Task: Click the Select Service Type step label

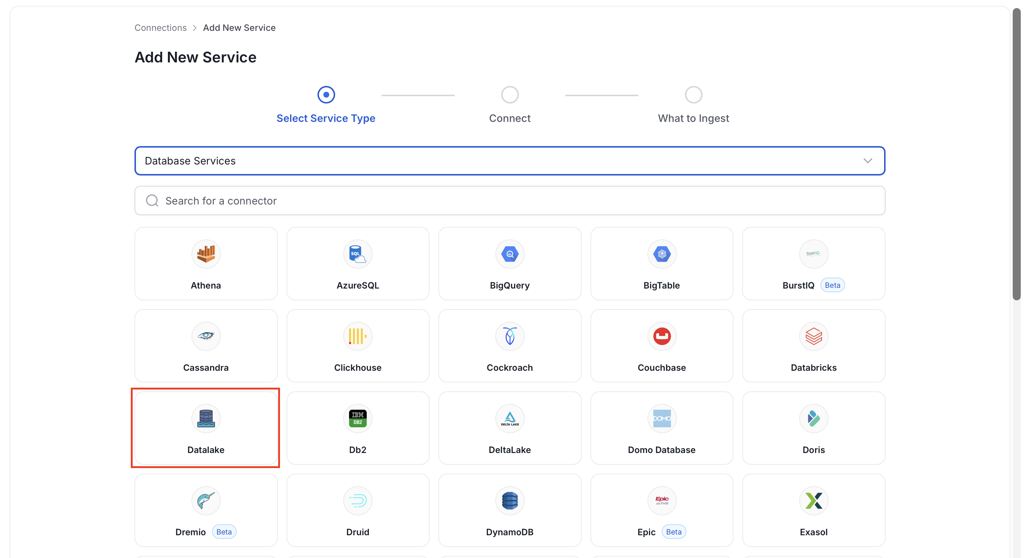Action: point(326,118)
